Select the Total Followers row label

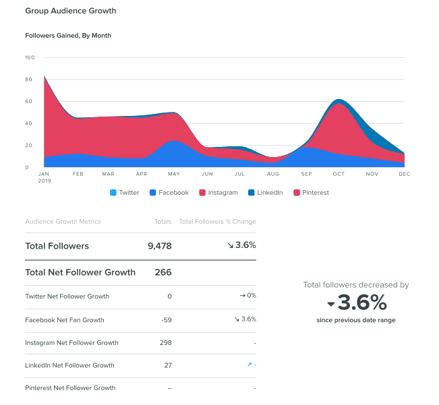click(x=57, y=246)
